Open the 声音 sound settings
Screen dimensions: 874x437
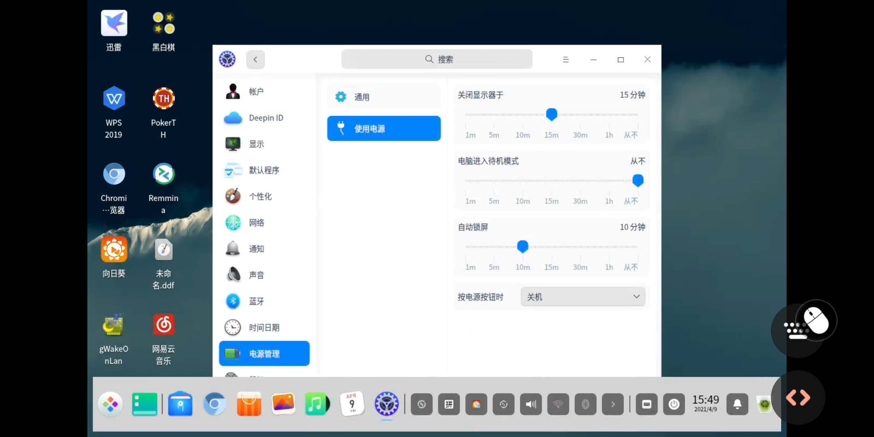[256, 275]
